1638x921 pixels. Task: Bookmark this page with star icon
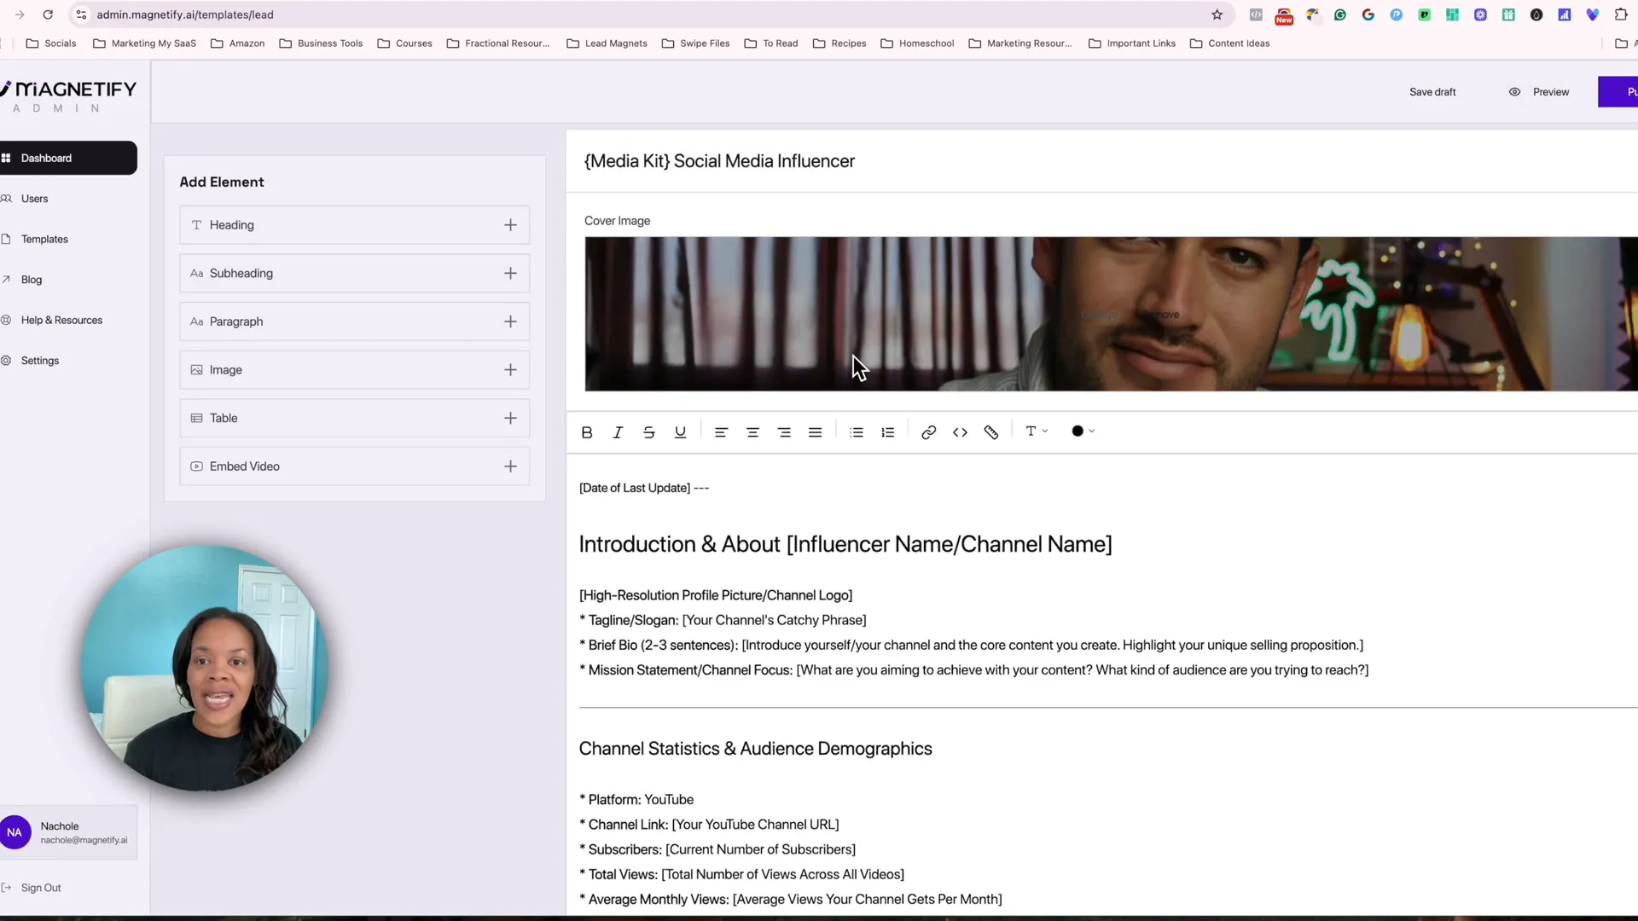point(1217,14)
